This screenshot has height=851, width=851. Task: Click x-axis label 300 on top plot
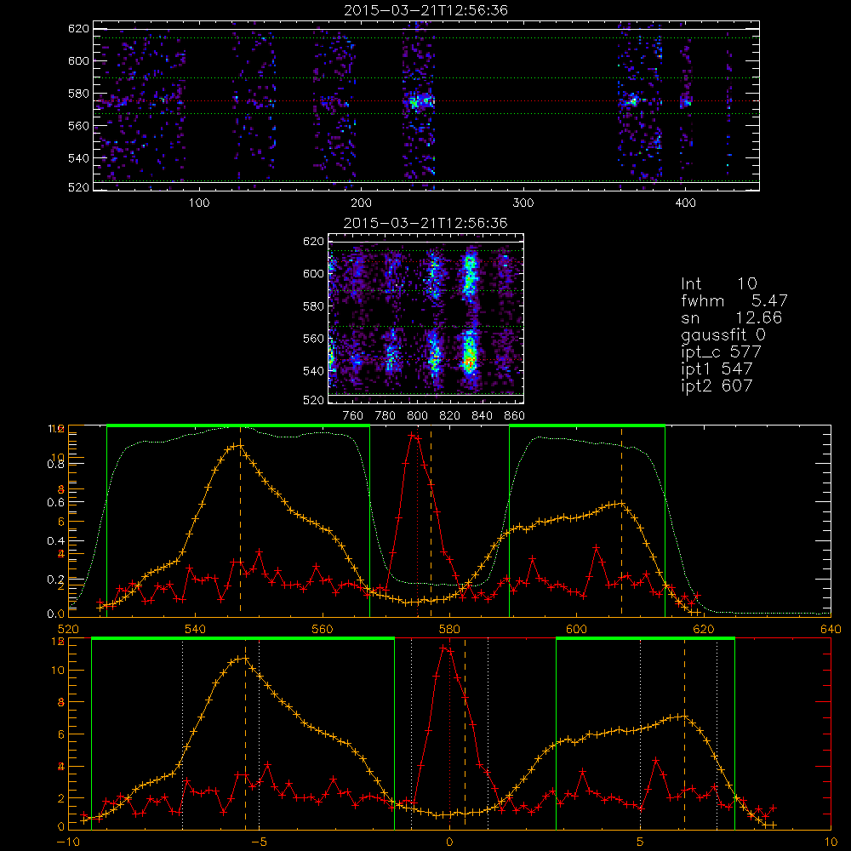click(523, 203)
